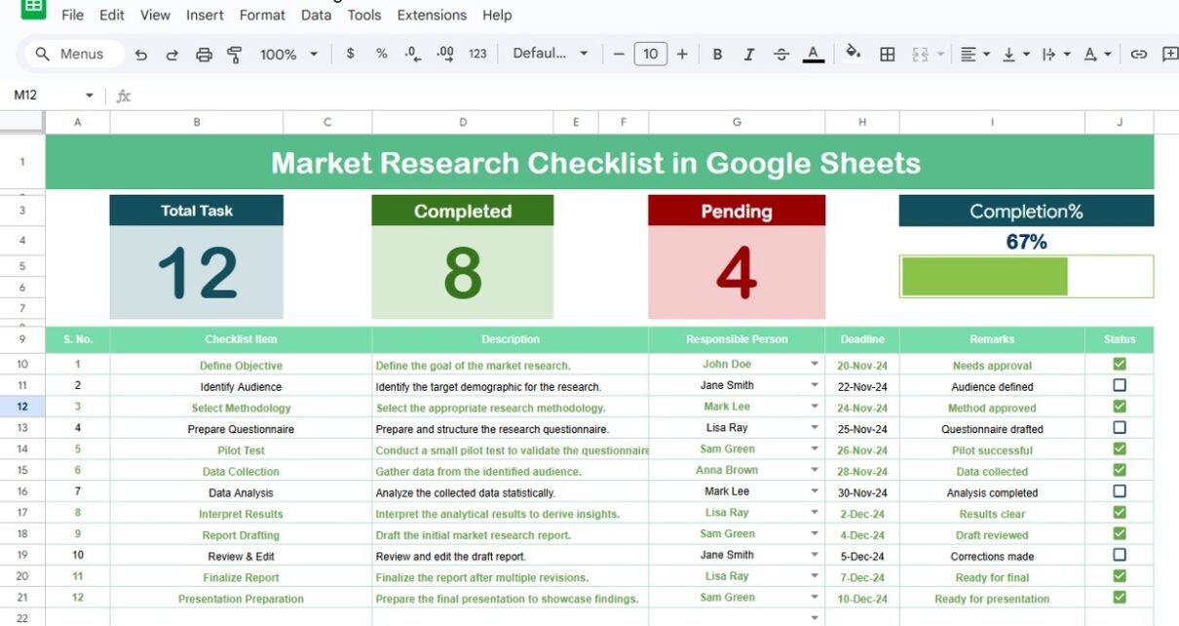Format as currency with dollar icon
The image size is (1179, 626).
[x=351, y=54]
